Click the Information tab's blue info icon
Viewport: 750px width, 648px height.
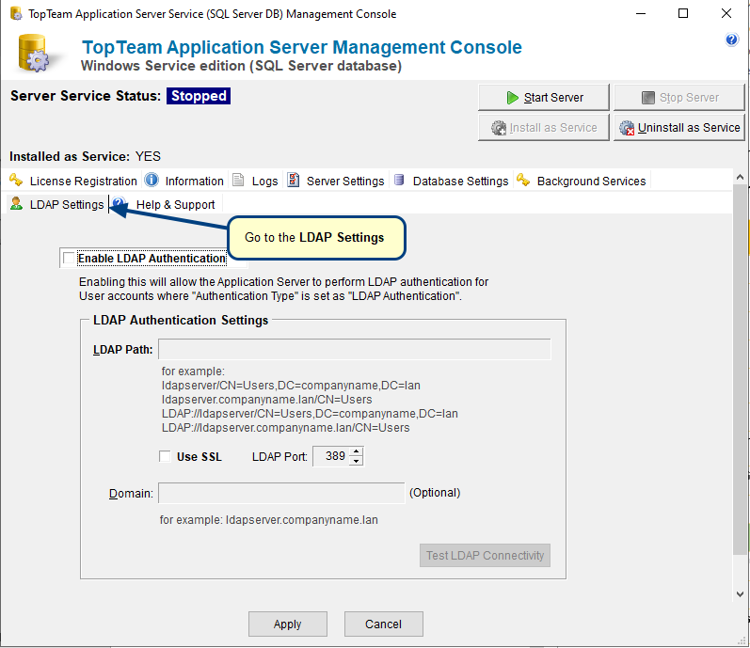tap(152, 181)
